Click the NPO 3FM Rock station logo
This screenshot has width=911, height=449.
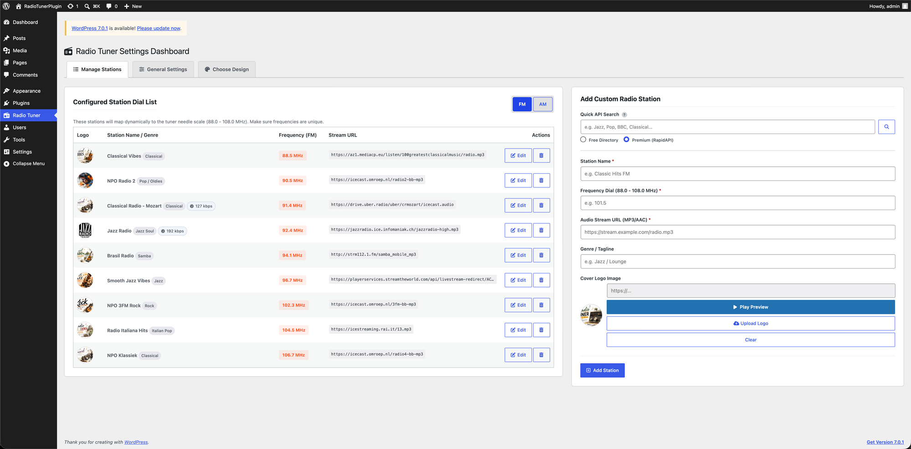(85, 305)
